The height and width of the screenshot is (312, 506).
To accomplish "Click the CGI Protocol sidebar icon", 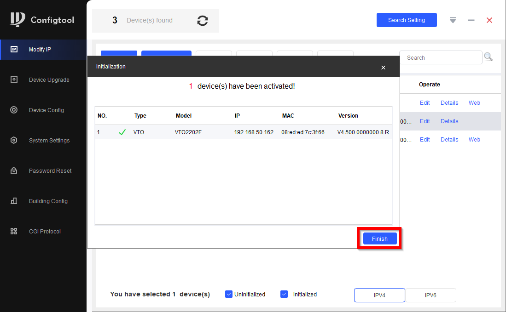I will pyautogui.click(x=14, y=231).
